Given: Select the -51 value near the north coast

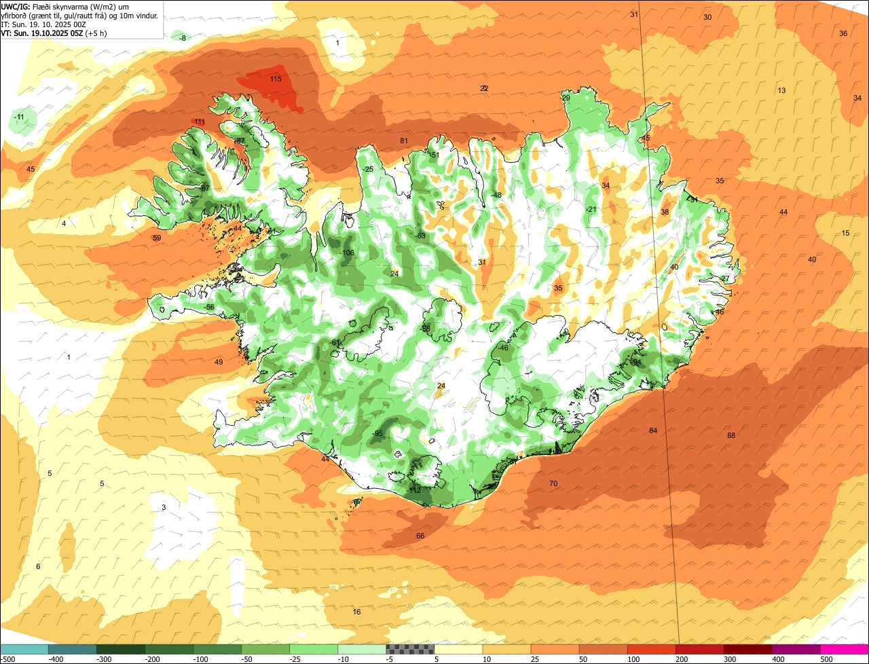Looking at the screenshot, I should 434,155.
